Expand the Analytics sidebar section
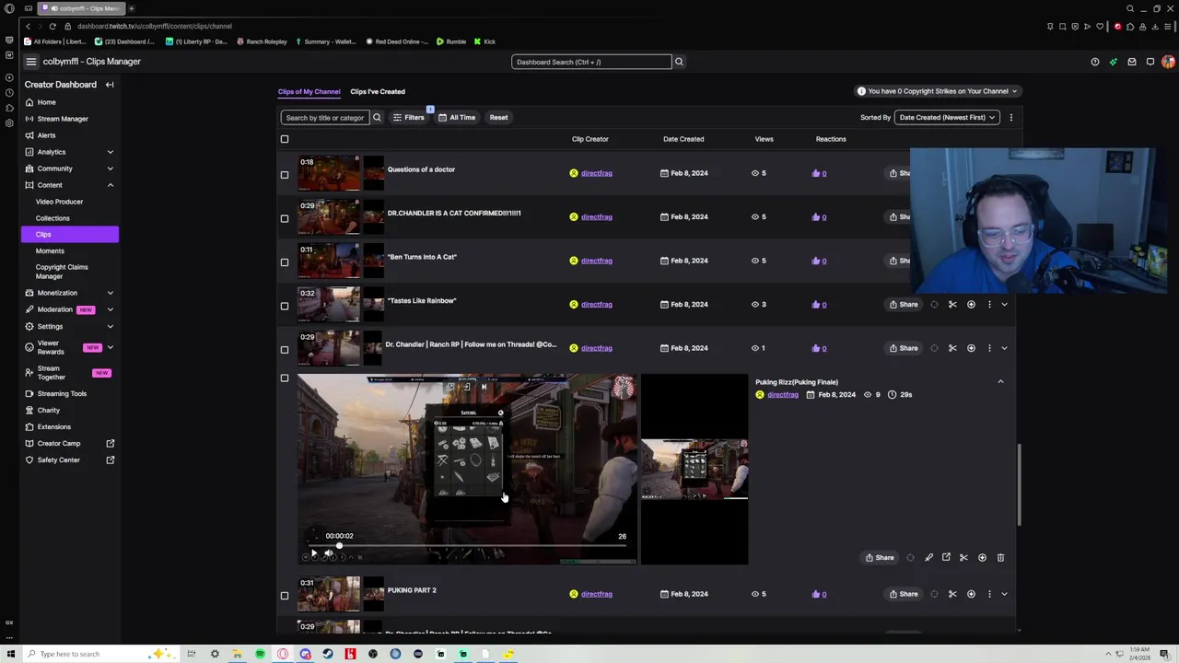Screen dimensions: 1179x663 click(x=110, y=152)
